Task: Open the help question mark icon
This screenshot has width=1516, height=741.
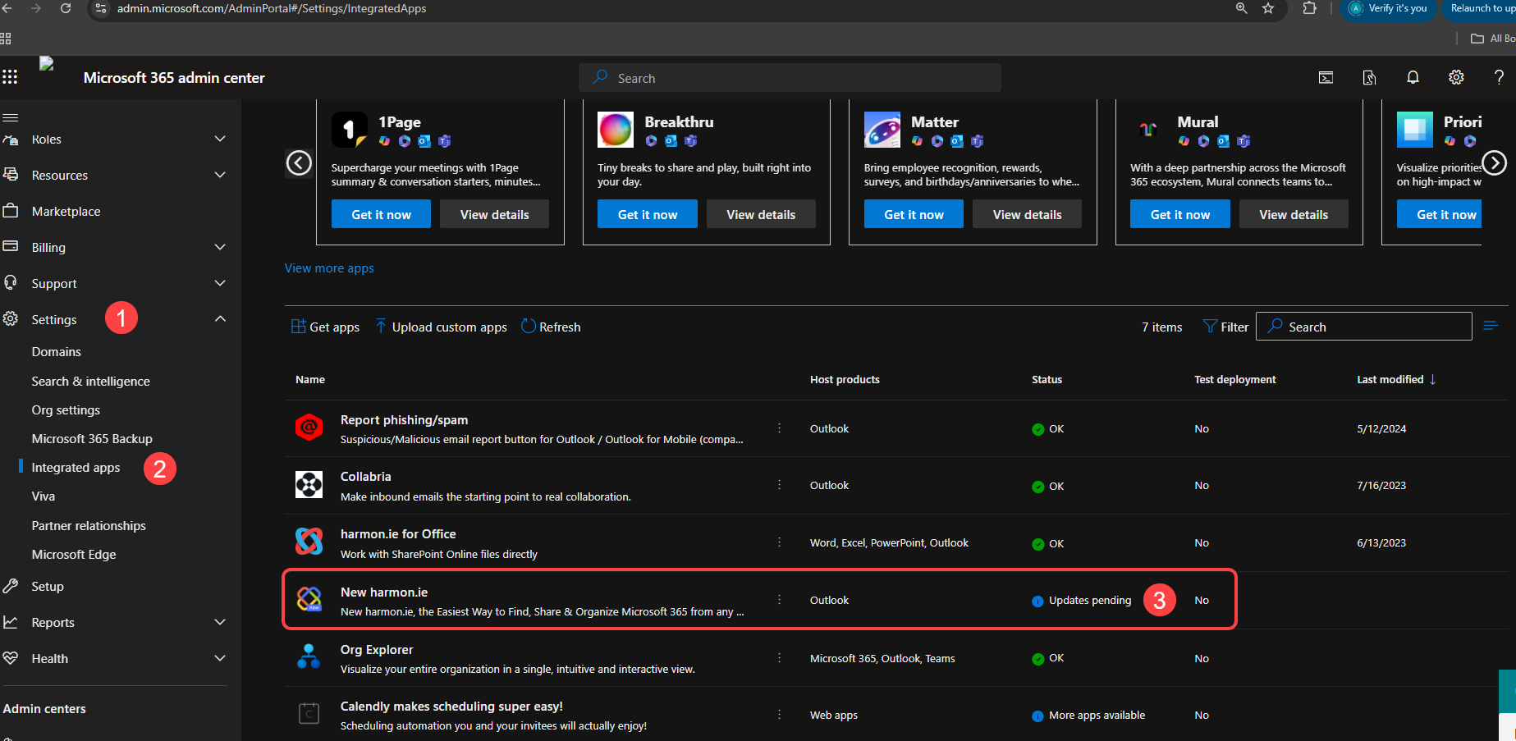Action: coord(1499,77)
